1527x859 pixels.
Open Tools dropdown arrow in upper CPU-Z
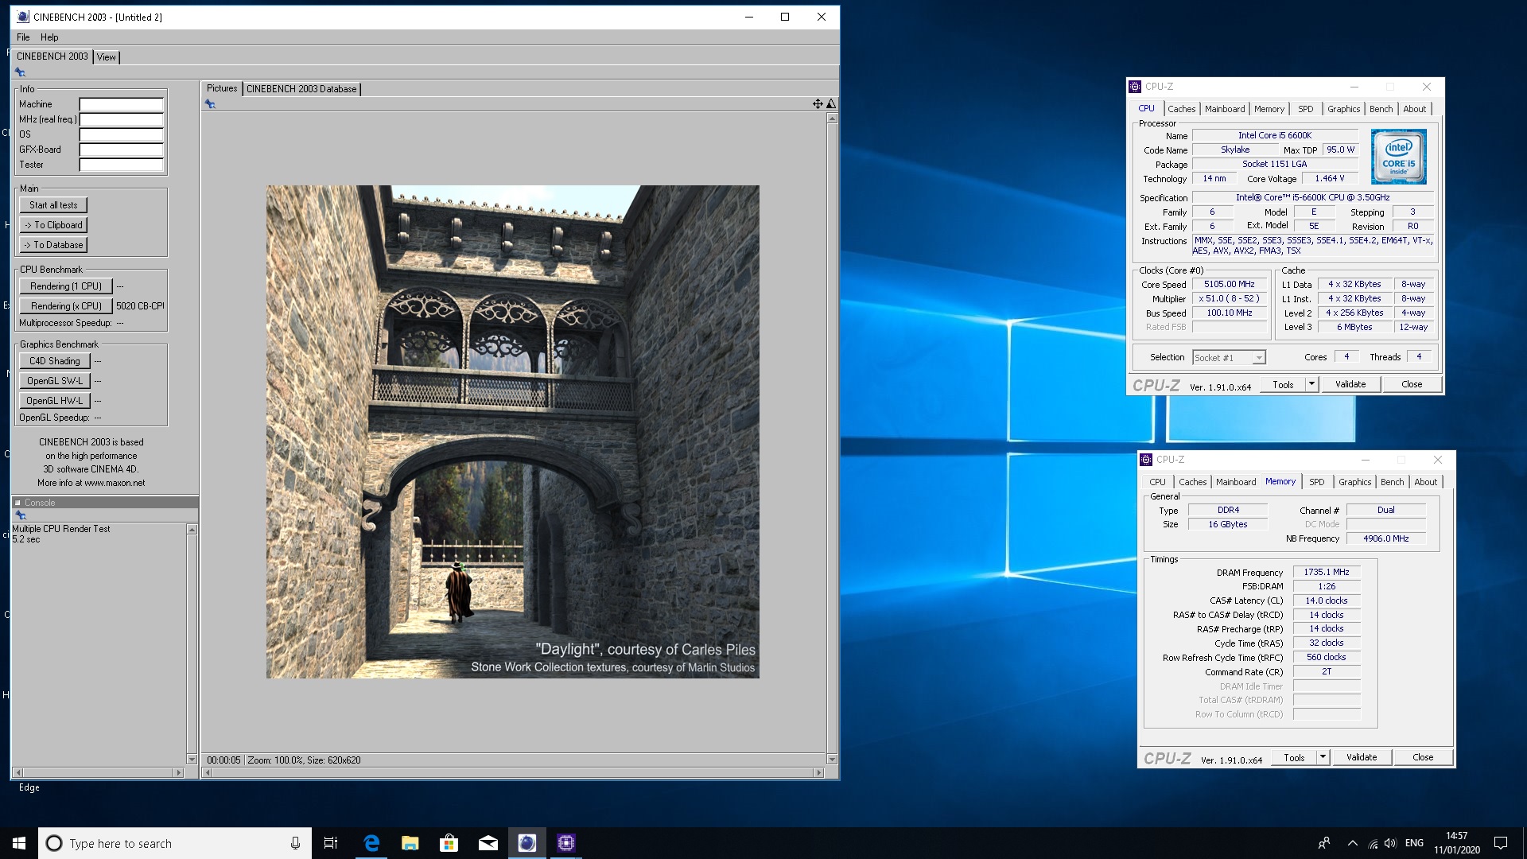[x=1311, y=384]
